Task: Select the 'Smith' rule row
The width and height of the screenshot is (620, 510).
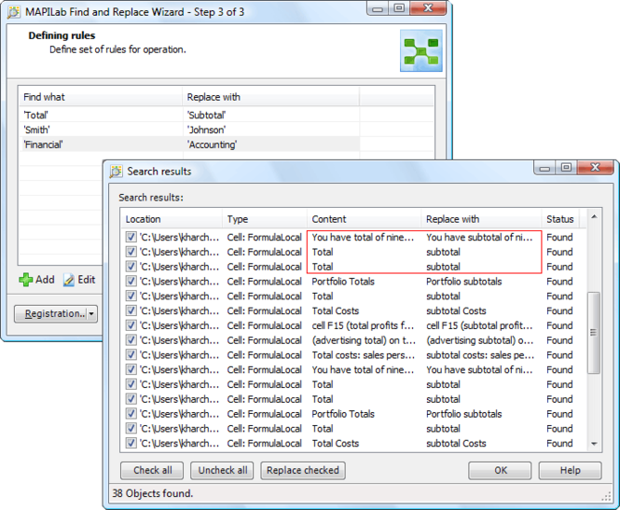Action: click(189, 130)
